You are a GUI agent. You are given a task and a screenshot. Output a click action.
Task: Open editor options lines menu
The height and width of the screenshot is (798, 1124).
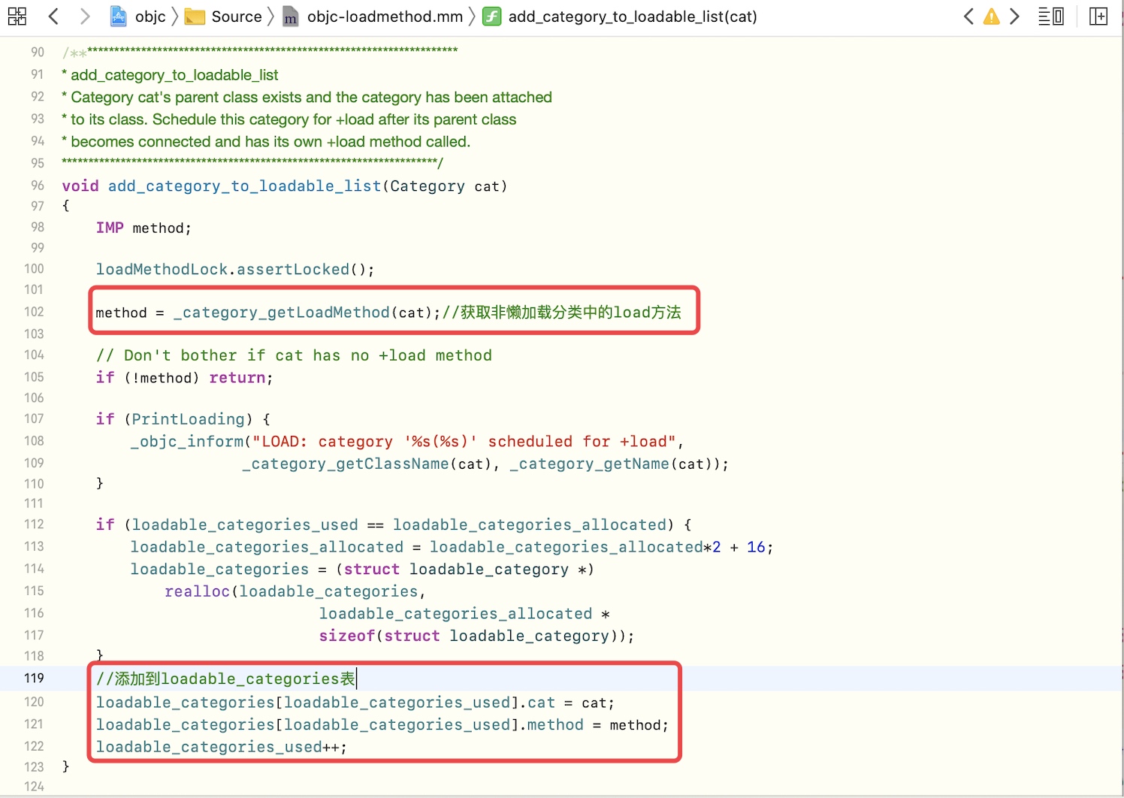(x=1051, y=17)
